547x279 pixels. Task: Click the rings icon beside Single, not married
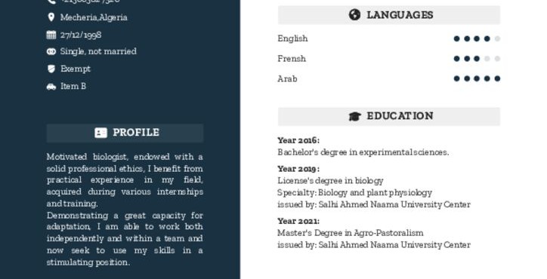pyautogui.click(x=51, y=51)
